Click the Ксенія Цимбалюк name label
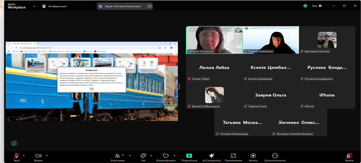Screen dimensions: 361x163 pyautogui.click(x=261, y=79)
